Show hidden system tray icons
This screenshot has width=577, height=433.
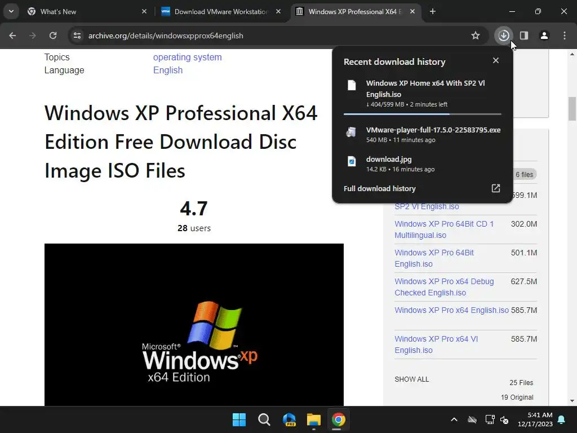(454, 419)
